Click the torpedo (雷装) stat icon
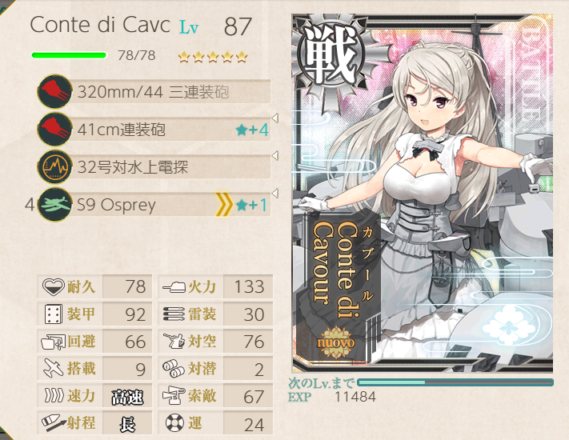Image resolution: width=569 pixels, height=440 pixels. point(174,314)
